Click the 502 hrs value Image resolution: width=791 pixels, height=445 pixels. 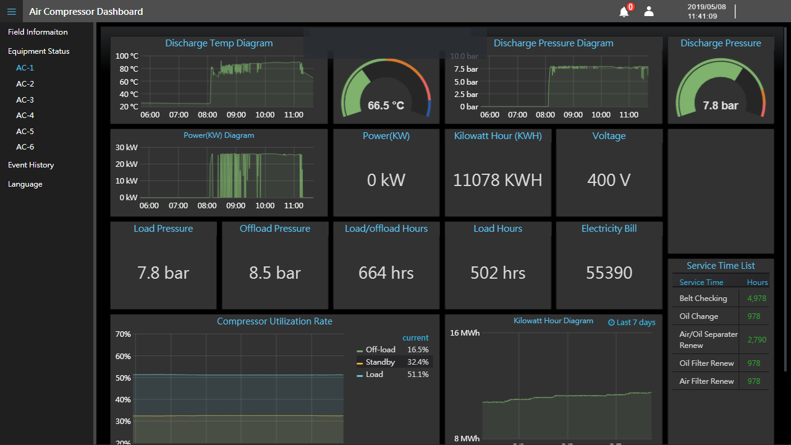click(x=498, y=273)
